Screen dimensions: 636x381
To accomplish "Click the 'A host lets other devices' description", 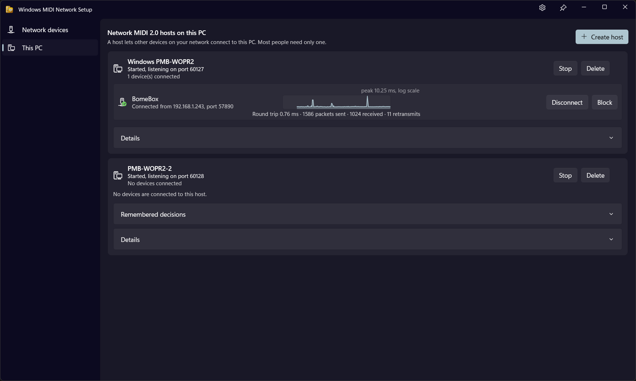I will click(x=217, y=42).
